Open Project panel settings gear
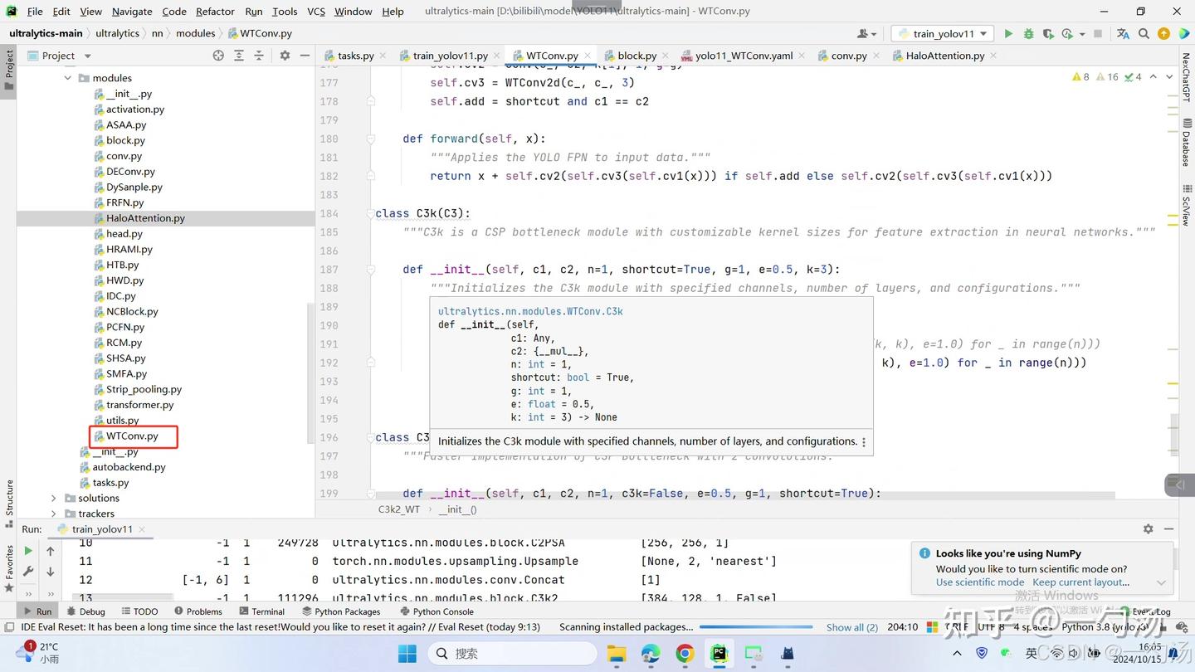Viewport: 1195px width, 672px height. [285, 56]
